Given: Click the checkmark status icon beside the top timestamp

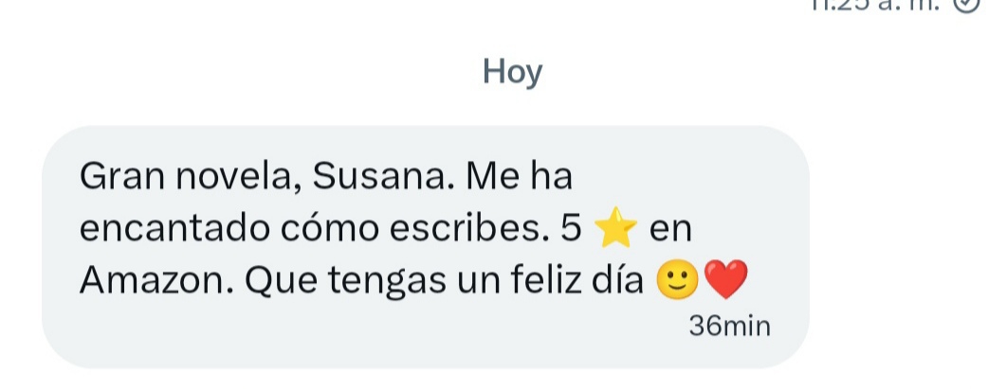Looking at the screenshot, I should tap(967, 5).
